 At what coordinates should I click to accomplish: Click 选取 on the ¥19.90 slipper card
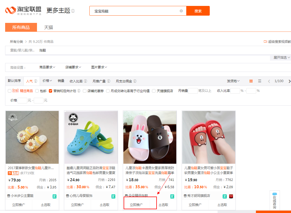(x=222, y=205)
